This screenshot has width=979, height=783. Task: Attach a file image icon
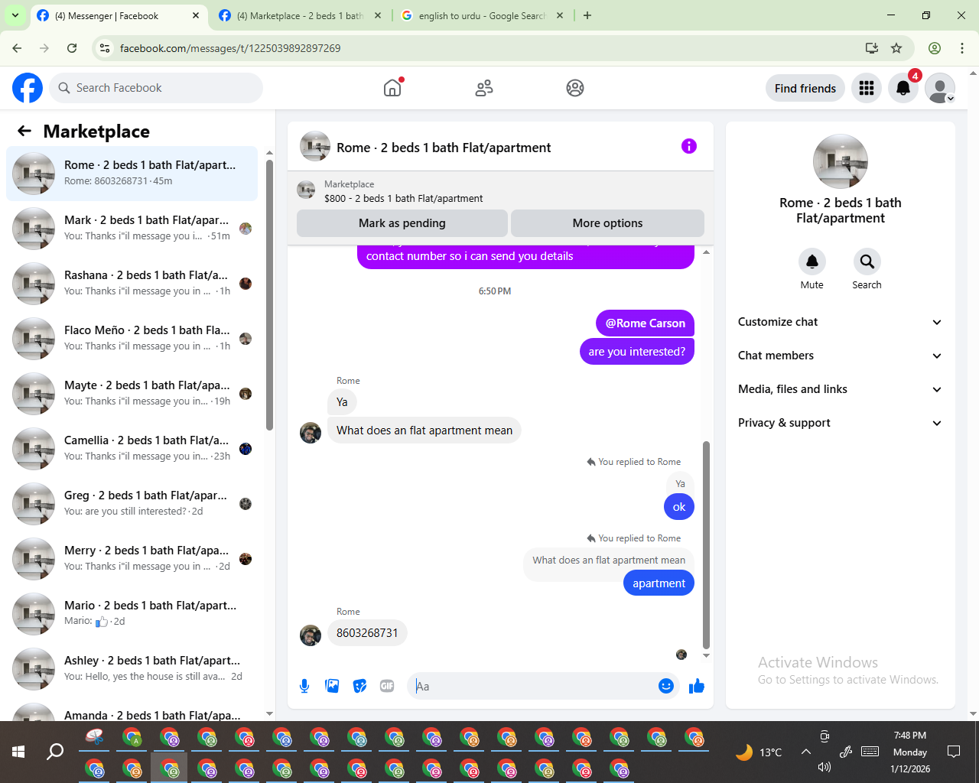coord(332,686)
